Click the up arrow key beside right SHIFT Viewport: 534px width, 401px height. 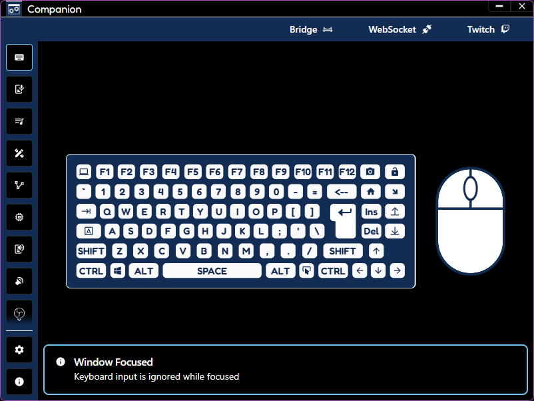coord(376,251)
